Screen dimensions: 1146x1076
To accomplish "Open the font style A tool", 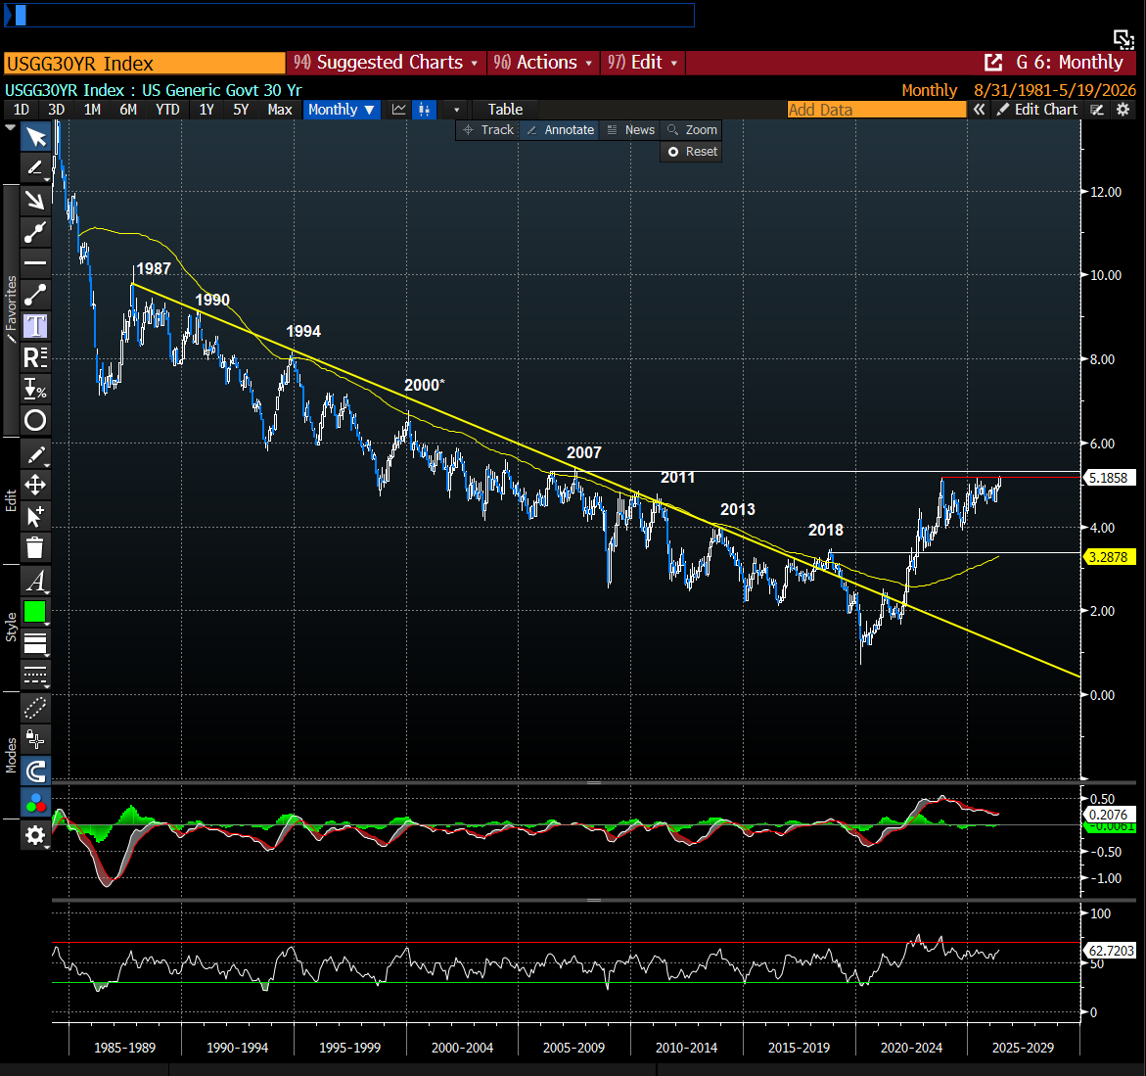I will (35, 582).
